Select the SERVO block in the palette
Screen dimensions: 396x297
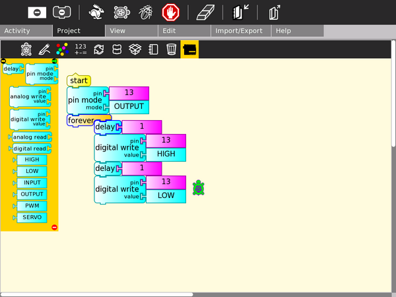click(32, 217)
